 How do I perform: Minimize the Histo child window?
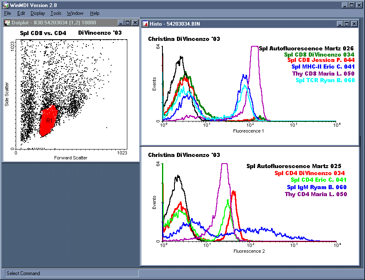pos(340,24)
